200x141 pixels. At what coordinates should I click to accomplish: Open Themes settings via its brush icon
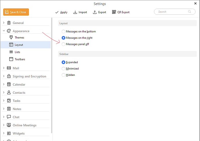click(11, 37)
